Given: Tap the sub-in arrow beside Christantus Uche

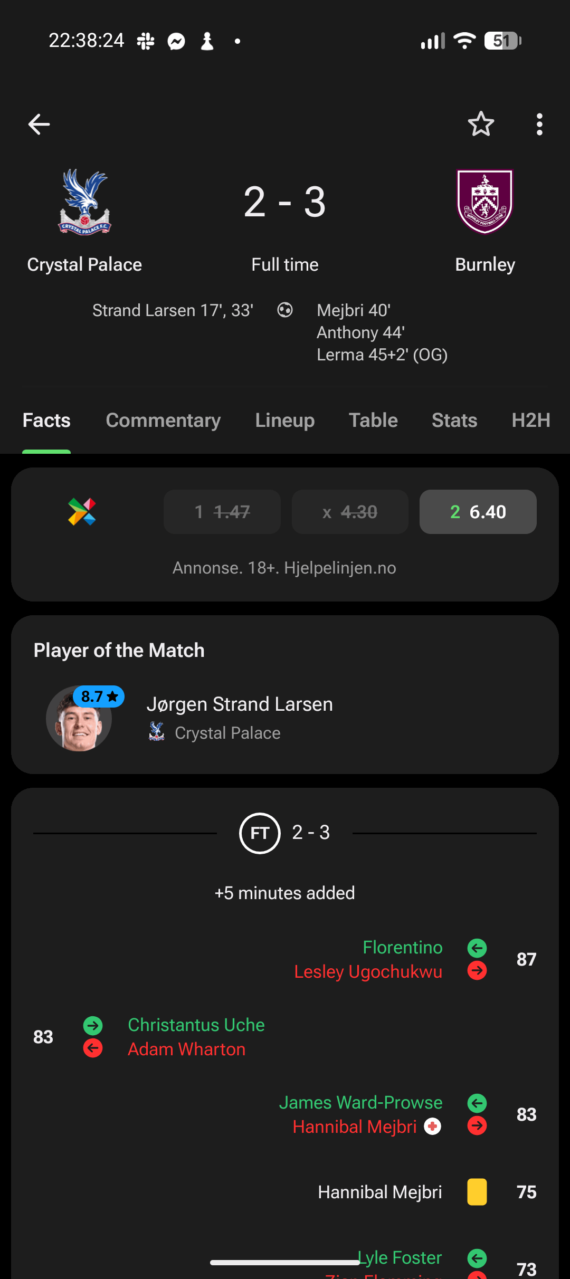Looking at the screenshot, I should (93, 1025).
